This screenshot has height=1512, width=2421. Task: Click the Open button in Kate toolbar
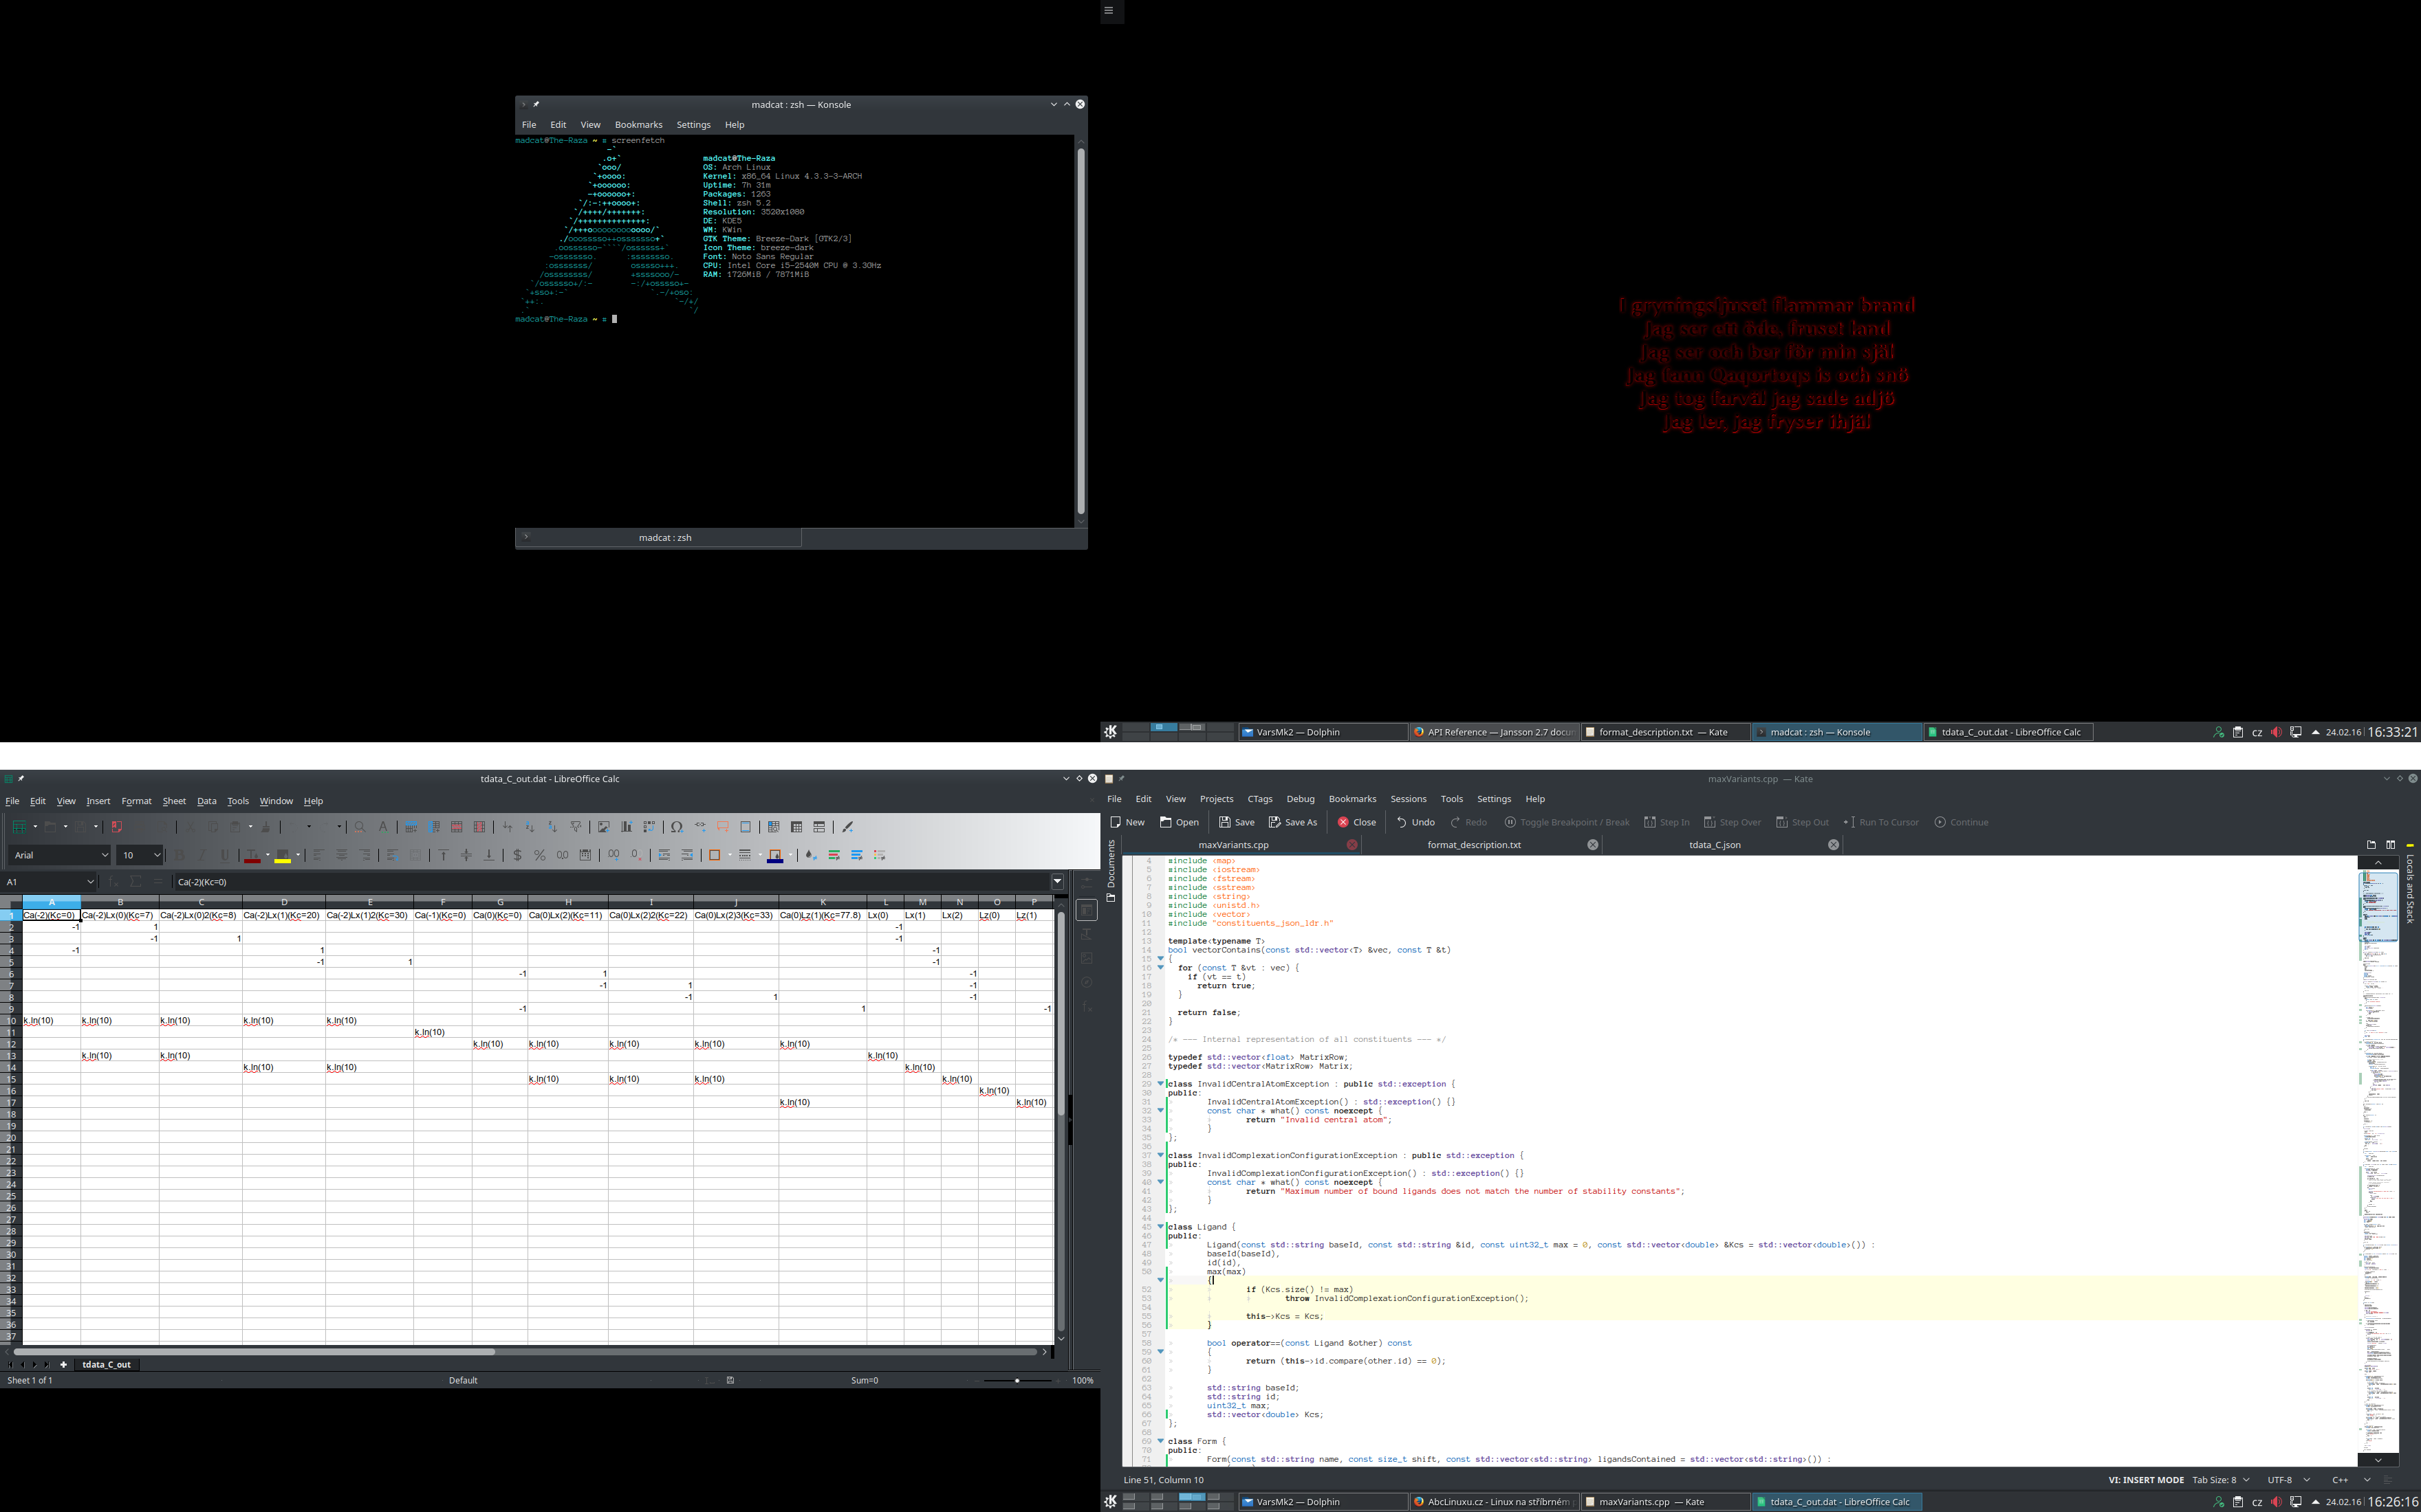point(1178,822)
